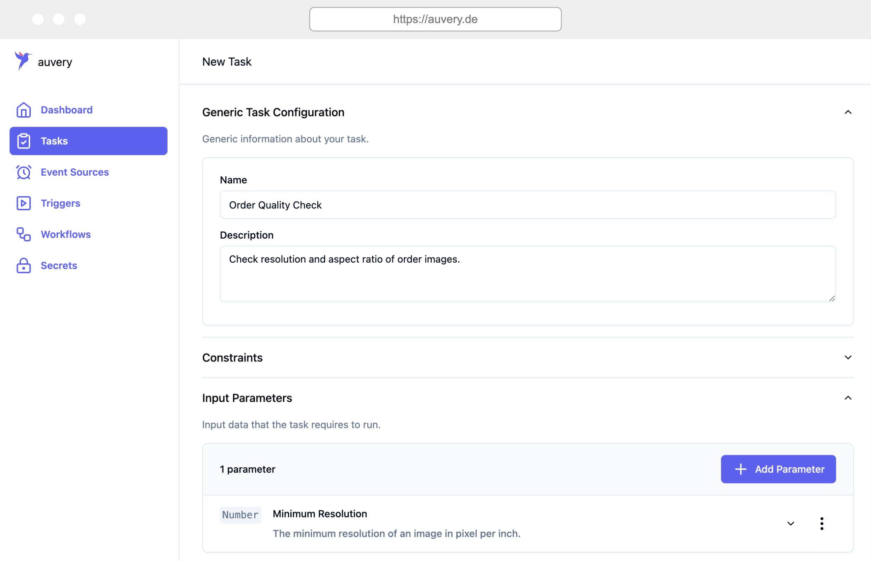Click the Tasks clipboard icon

pos(23,141)
